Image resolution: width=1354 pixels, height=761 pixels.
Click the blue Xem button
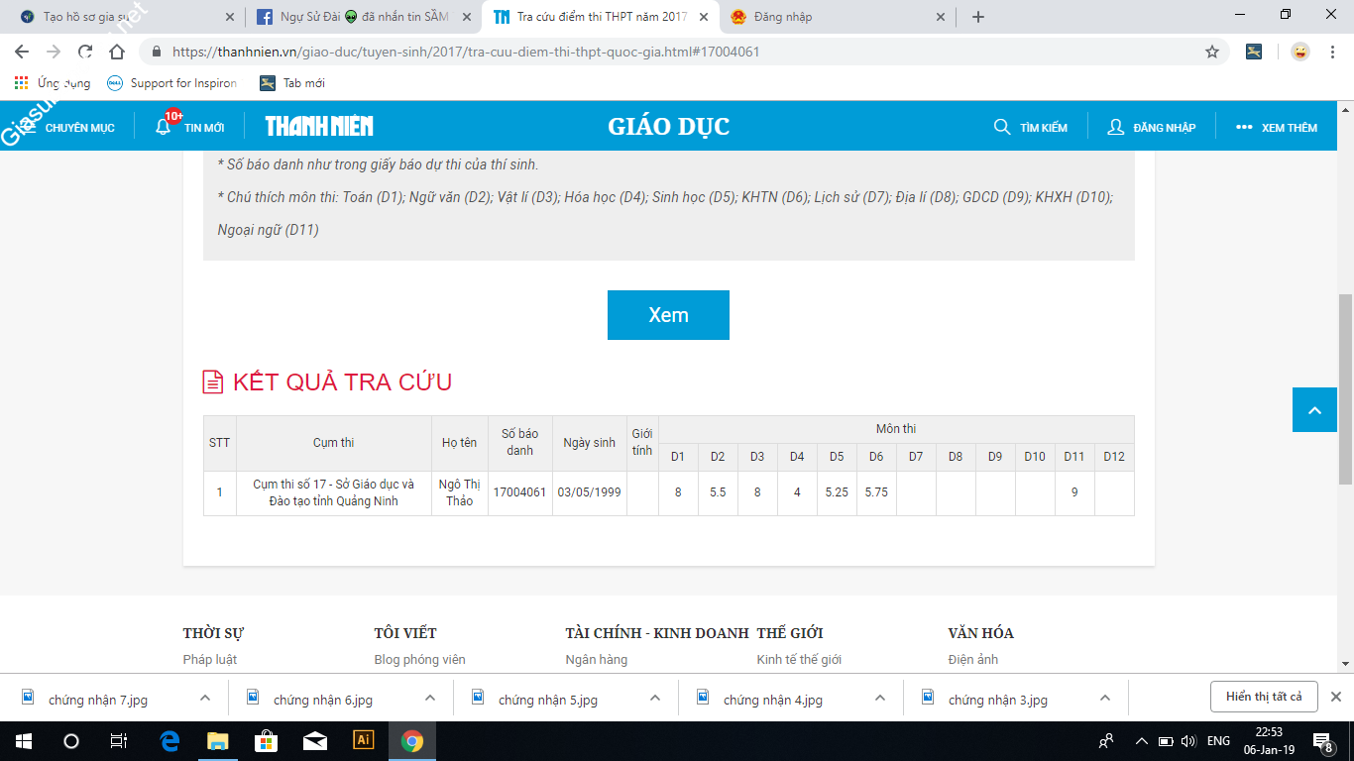668,315
